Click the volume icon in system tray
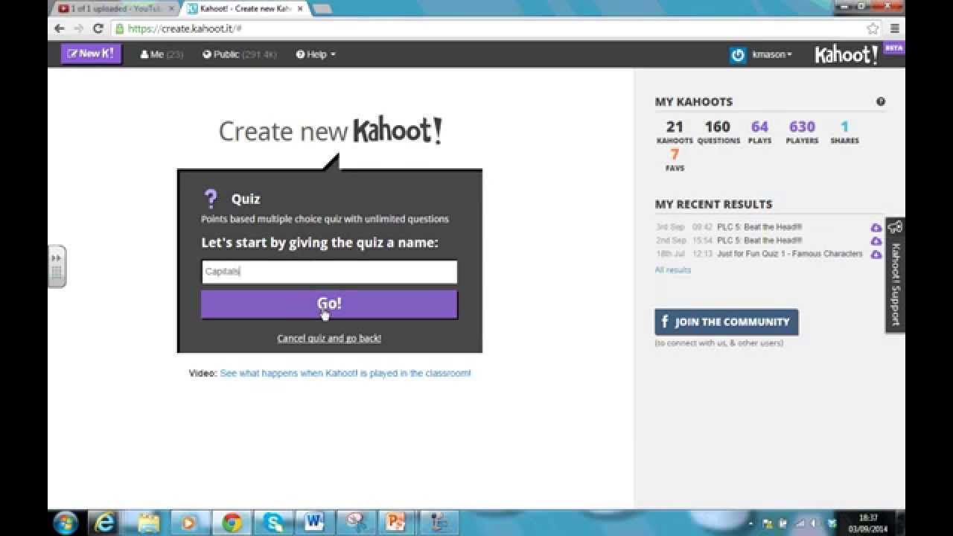The width and height of the screenshot is (953, 536). [x=815, y=523]
